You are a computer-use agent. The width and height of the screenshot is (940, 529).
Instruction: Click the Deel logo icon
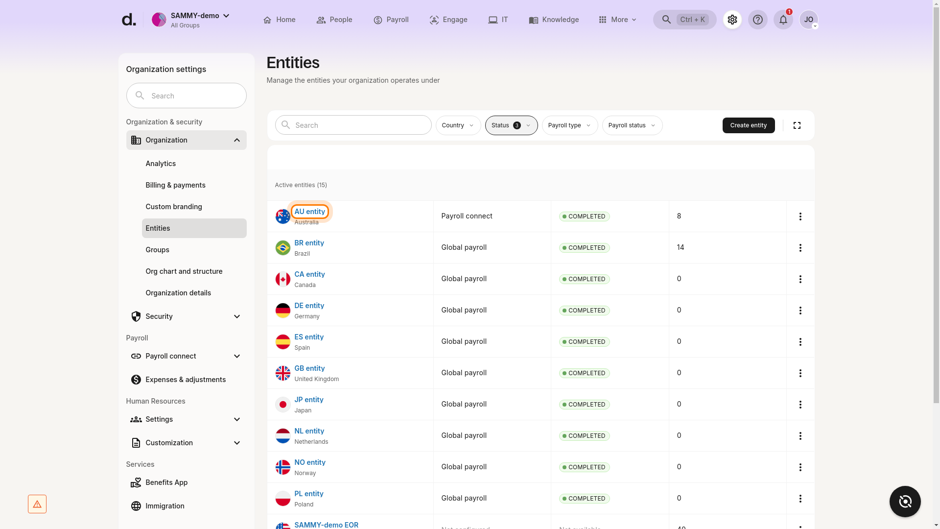[129, 20]
